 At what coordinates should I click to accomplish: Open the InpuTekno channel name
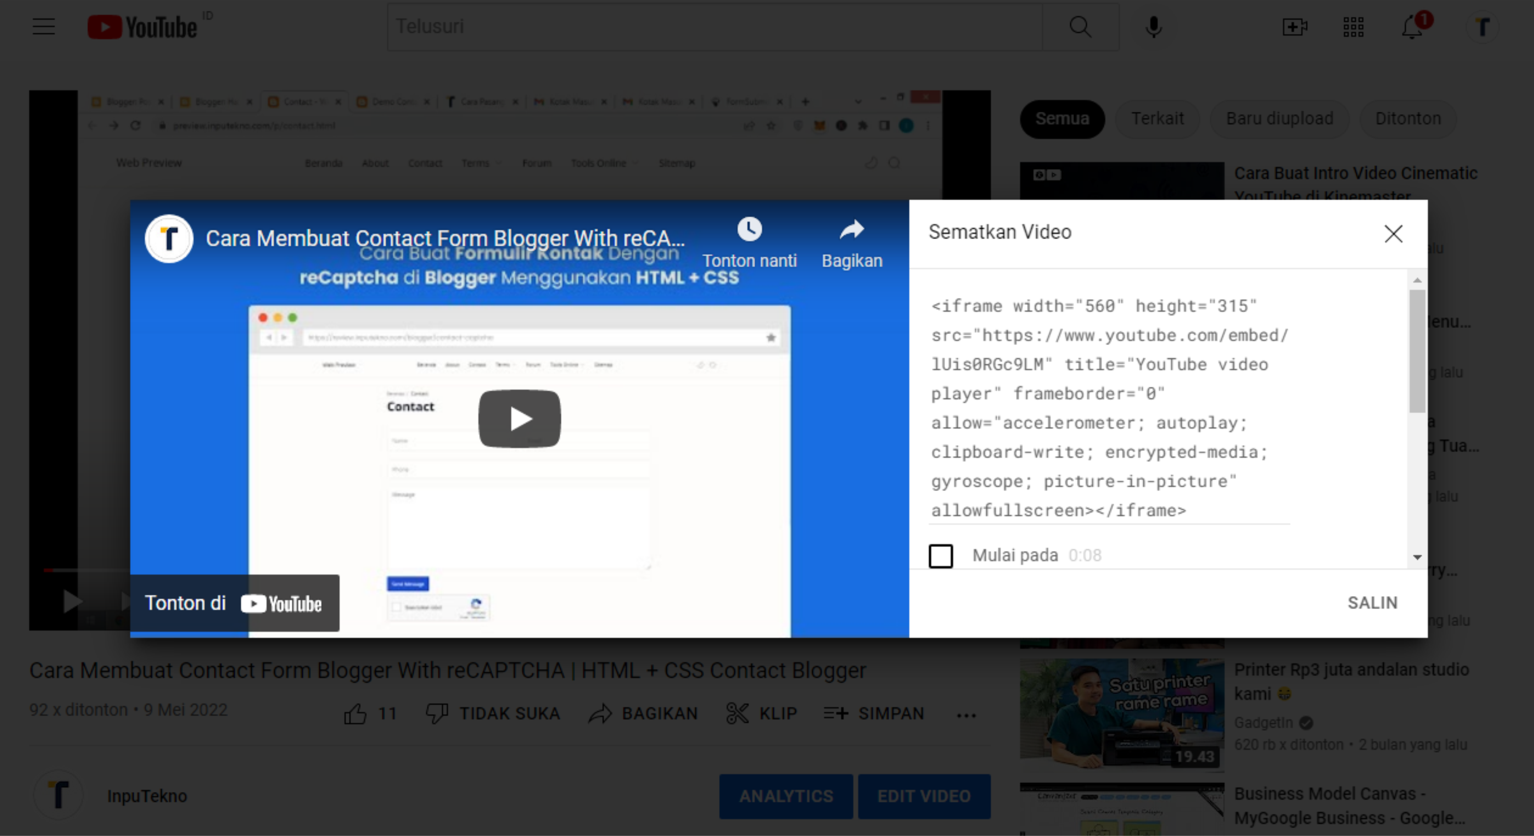click(x=147, y=796)
